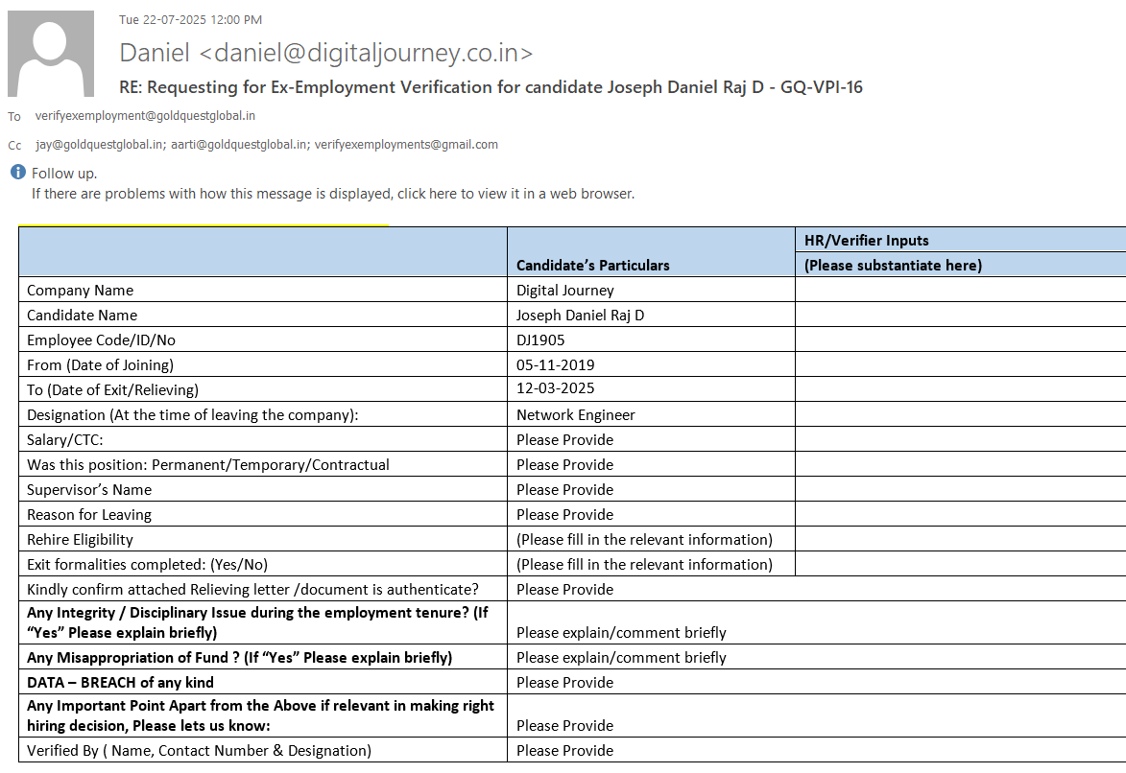This screenshot has height=773, width=1126.
Task: Click the sender name Daniel with email address
Action: click(x=326, y=53)
